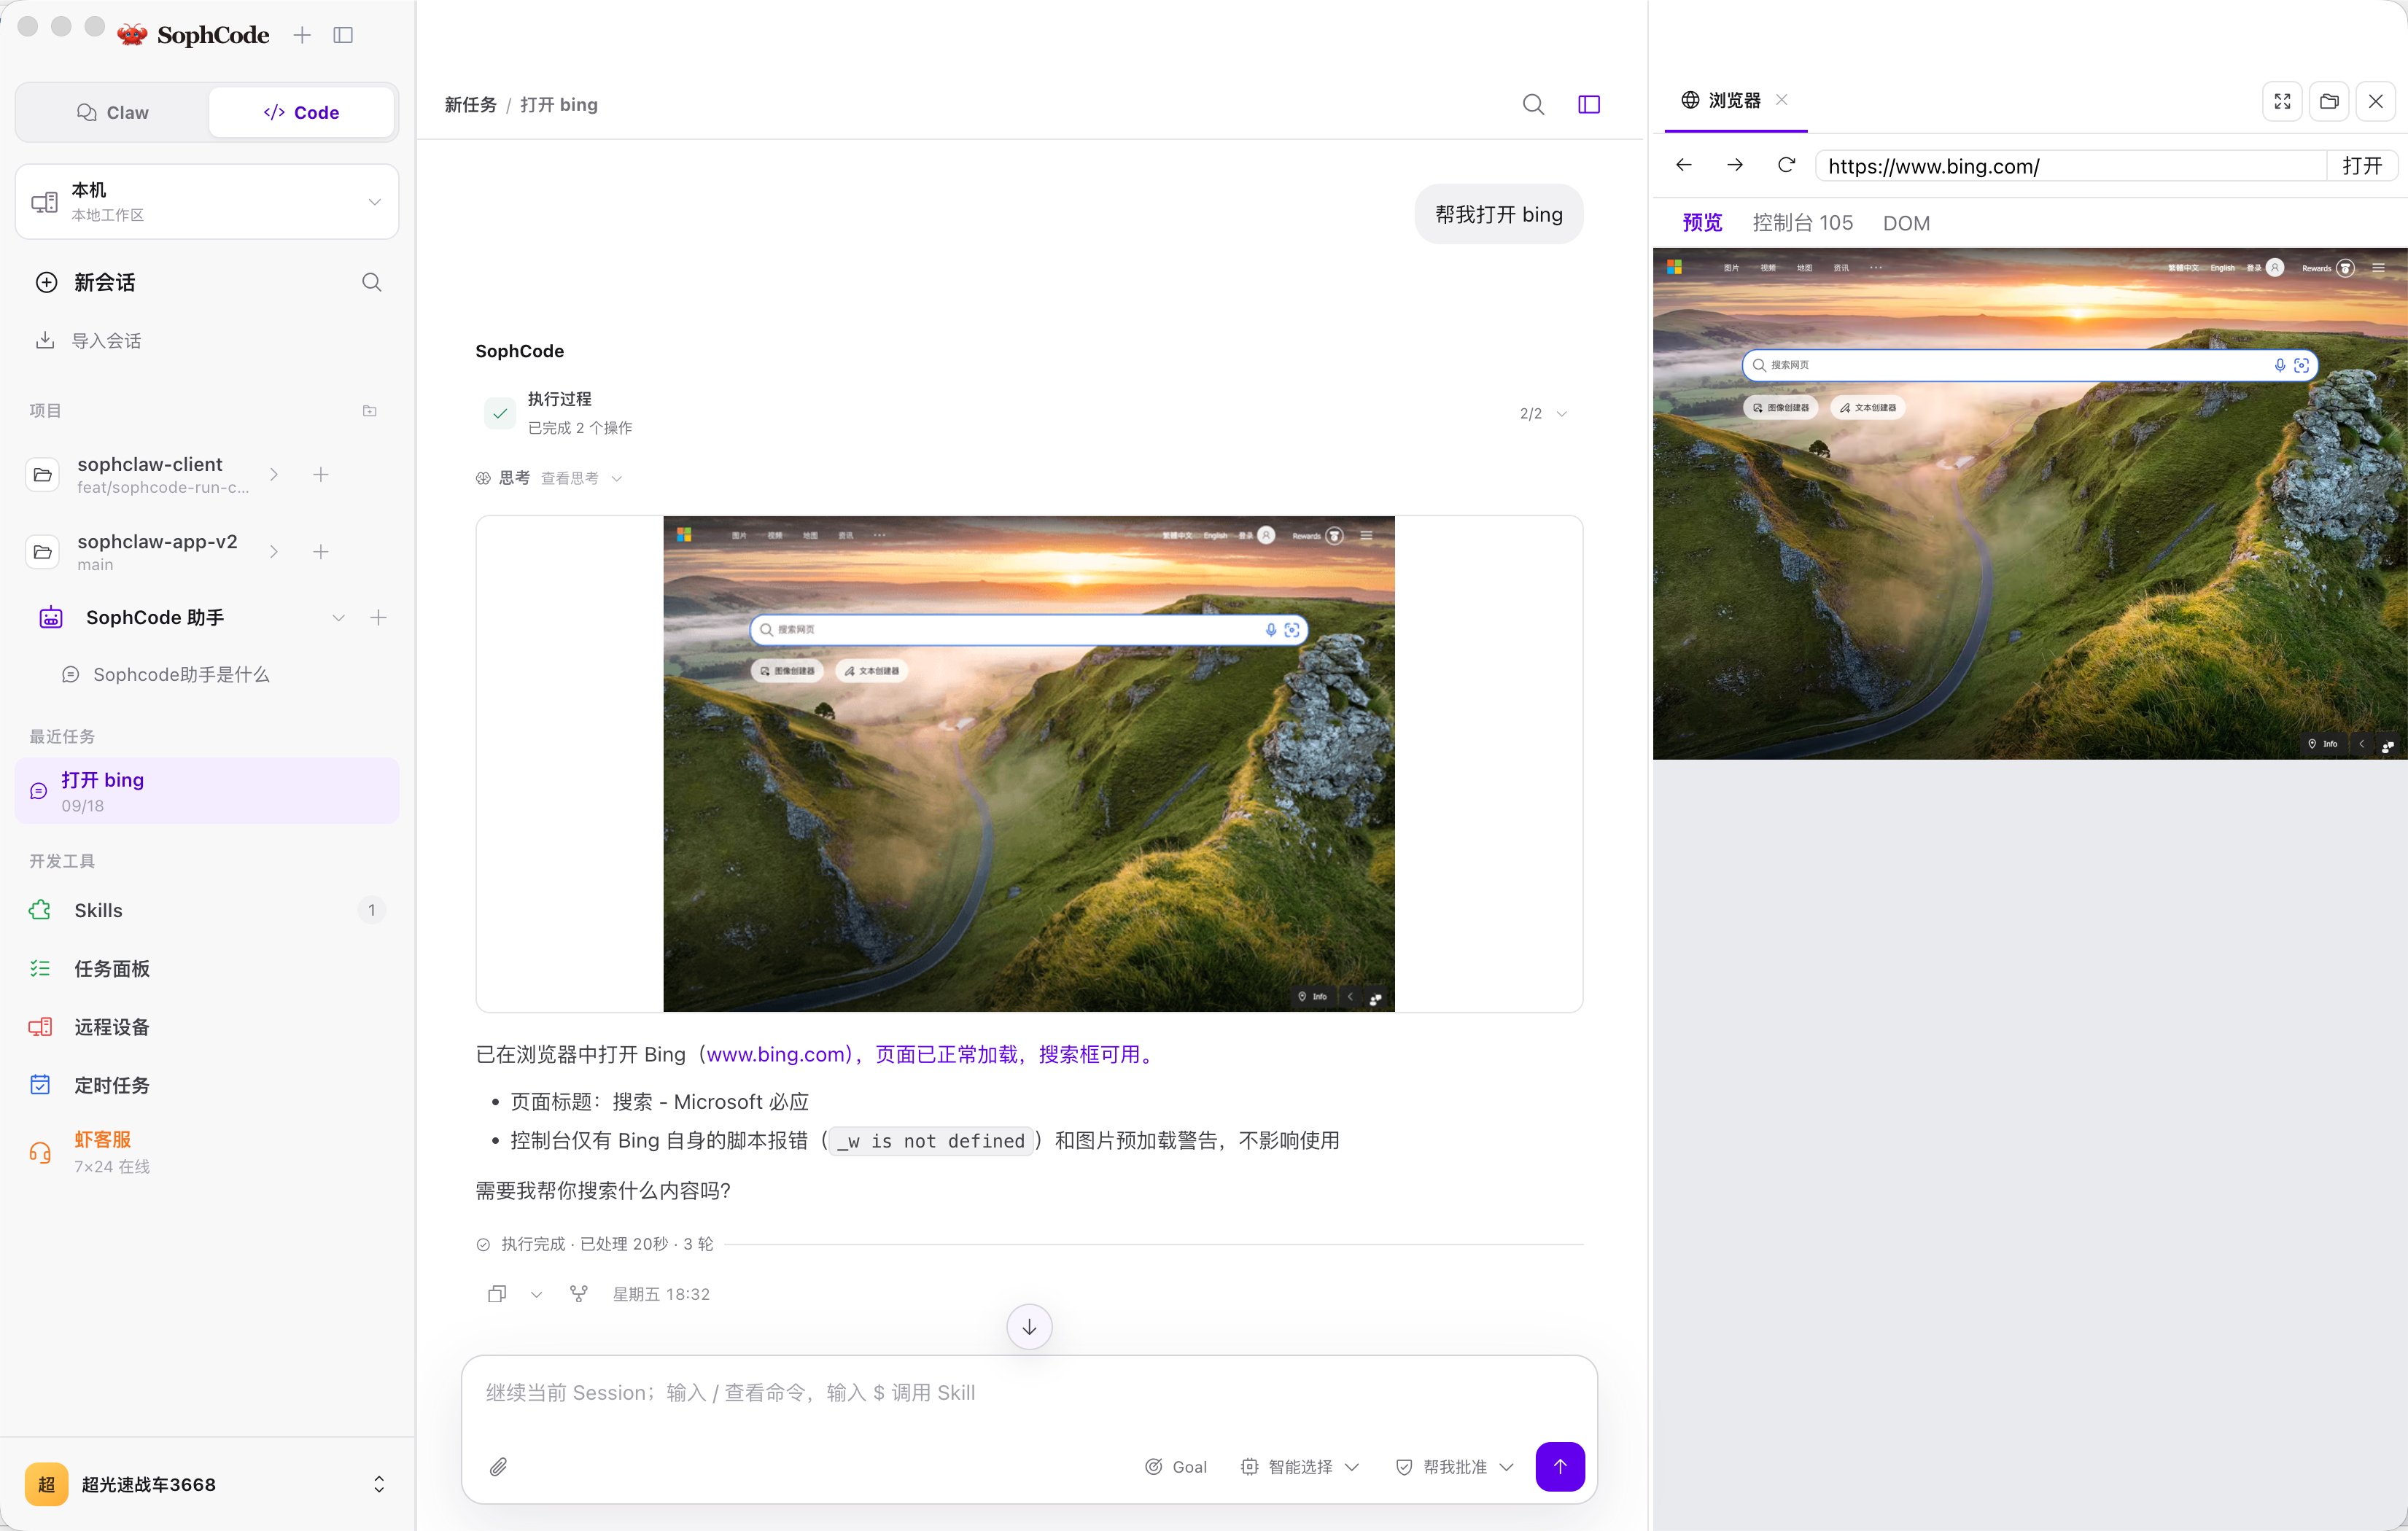Expand browser panel to fullscreen icon
Screen dimensions: 2408x1531
pyautogui.click(x=2283, y=101)
